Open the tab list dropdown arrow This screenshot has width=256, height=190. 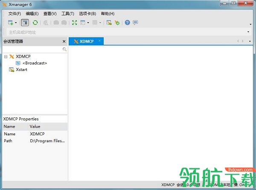250,41
